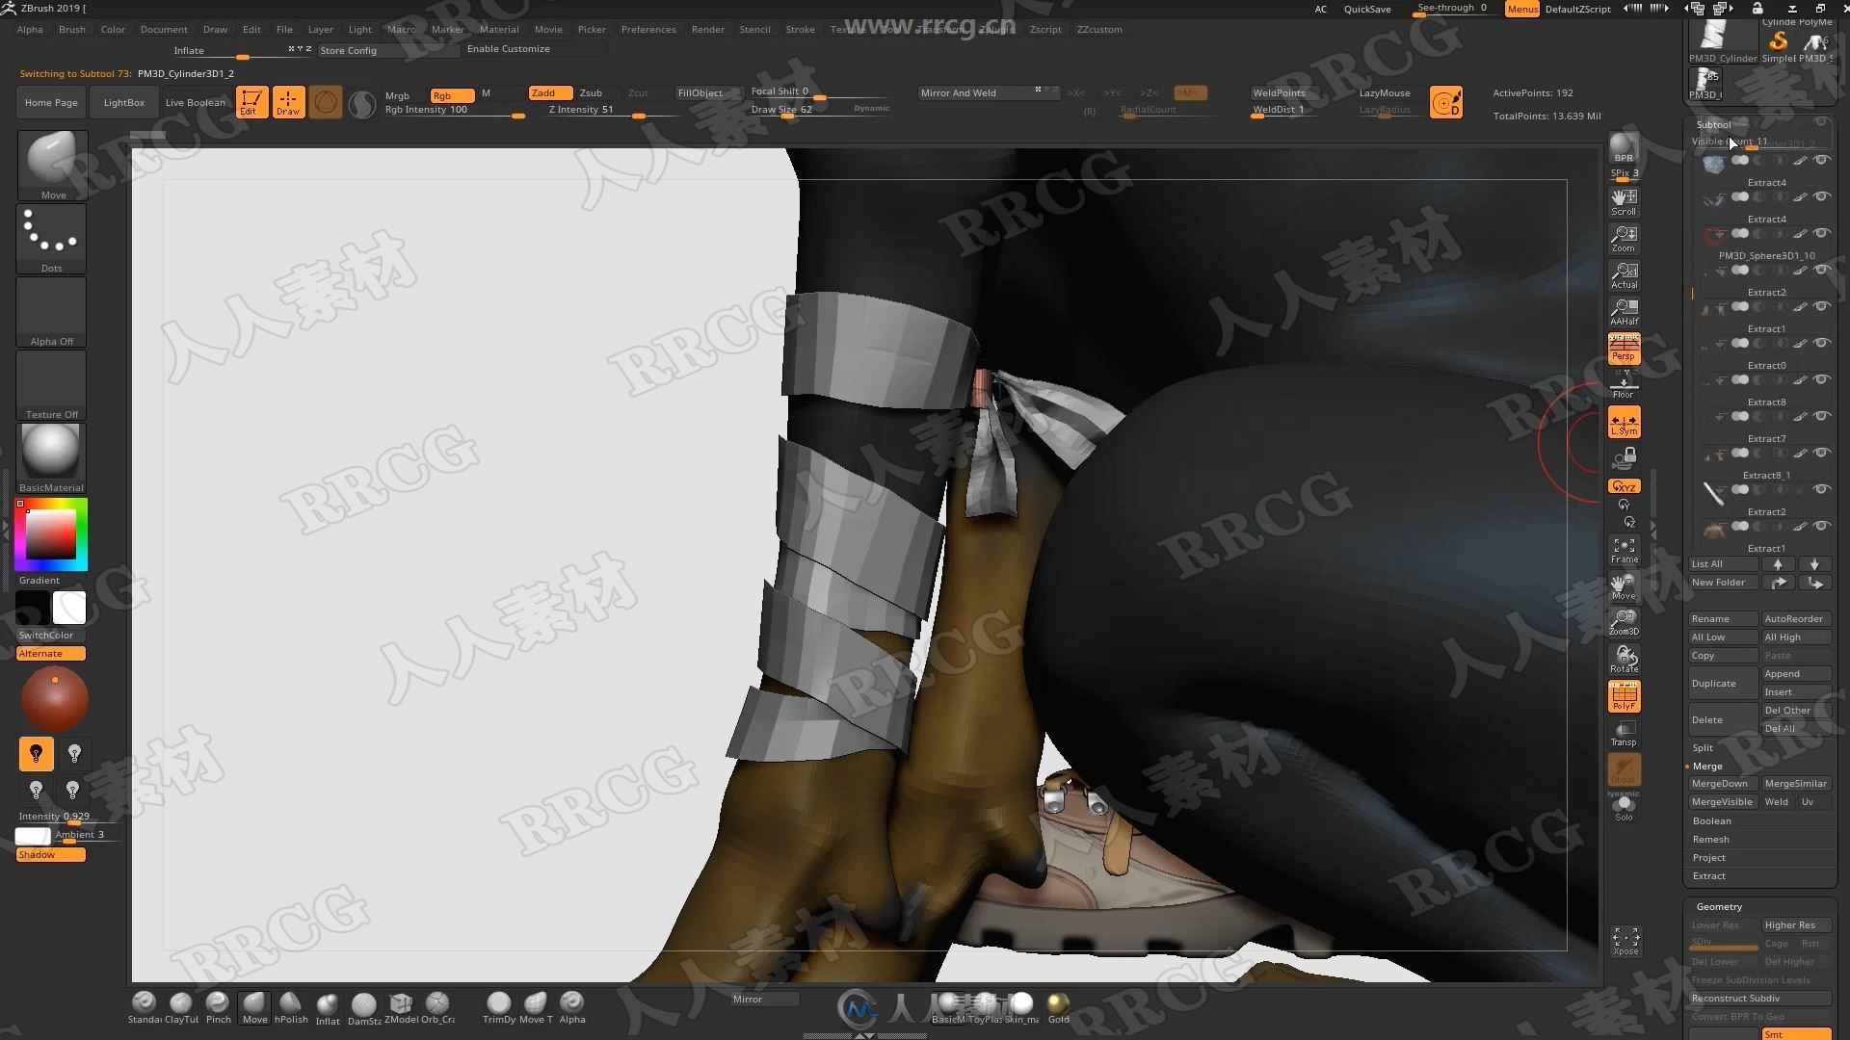Expand the Extract subpalette
This screenshot has width=1850, height=1040.
tap(1708, 876)
